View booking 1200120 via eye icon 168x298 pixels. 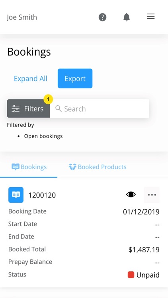131,194
